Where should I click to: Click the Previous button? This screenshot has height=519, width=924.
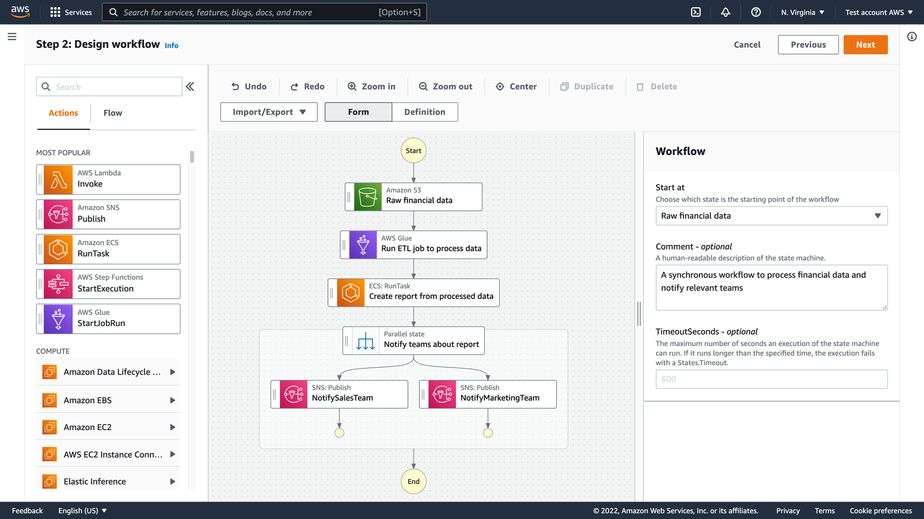[808, 44]
